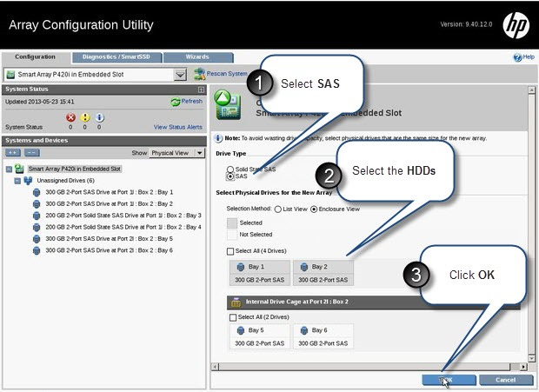Collapse the Smart Array P420i tree node
This screenshot has width=539, height=392.
9,169
